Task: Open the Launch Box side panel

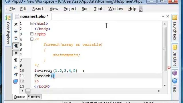Action: click(x=175, y=28)
